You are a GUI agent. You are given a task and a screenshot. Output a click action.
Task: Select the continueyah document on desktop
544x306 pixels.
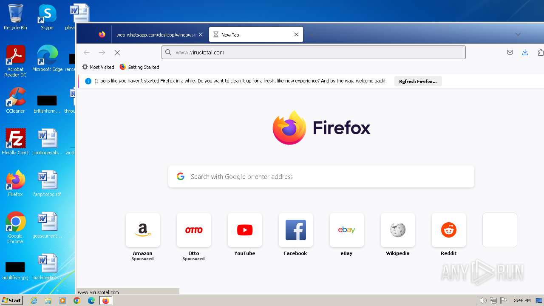[x=47, y=142]
